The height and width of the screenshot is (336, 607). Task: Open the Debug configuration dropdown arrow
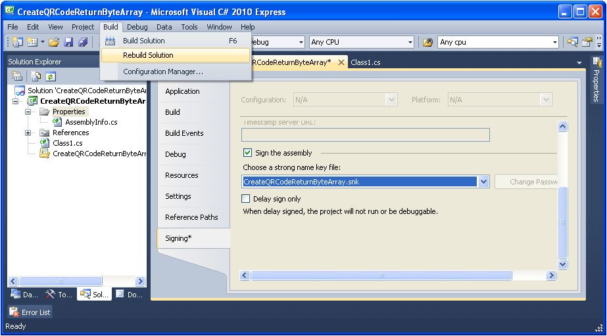point(301,42)
